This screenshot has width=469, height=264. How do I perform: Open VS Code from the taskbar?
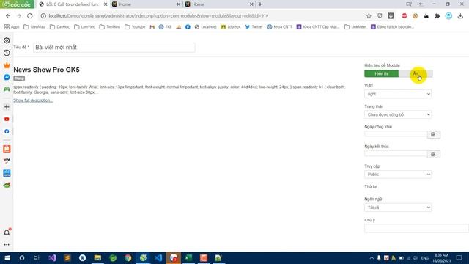click(x=158, y=257)
